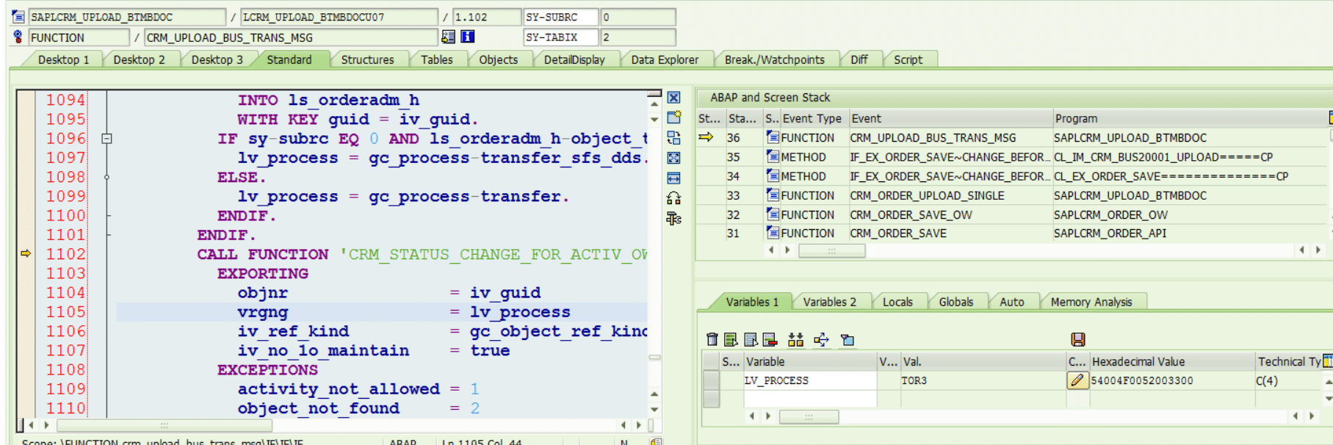Collapse the IF block at line 1096
This screenshot has width=1333, height=445.
[x=106, y=139]
